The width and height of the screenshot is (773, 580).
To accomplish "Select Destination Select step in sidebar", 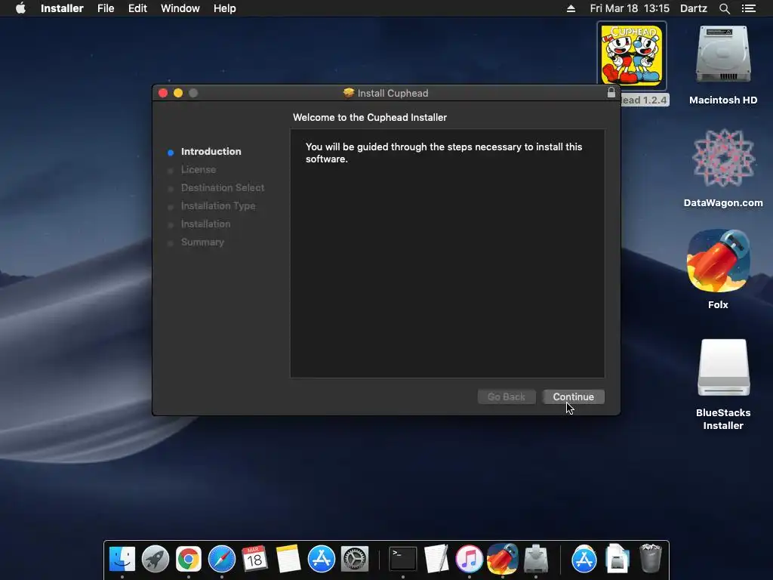I will click(223, 188).
